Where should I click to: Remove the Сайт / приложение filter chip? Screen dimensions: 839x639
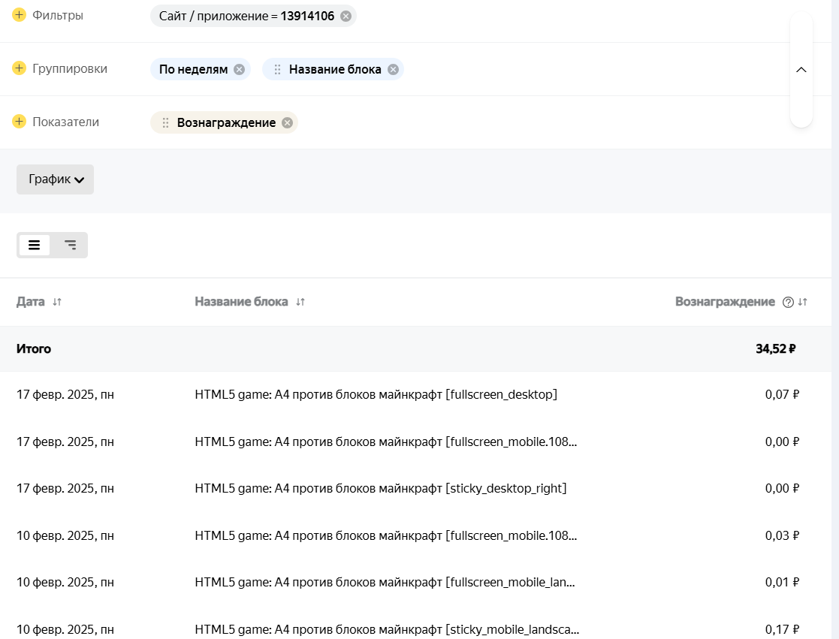click(346, 16)
